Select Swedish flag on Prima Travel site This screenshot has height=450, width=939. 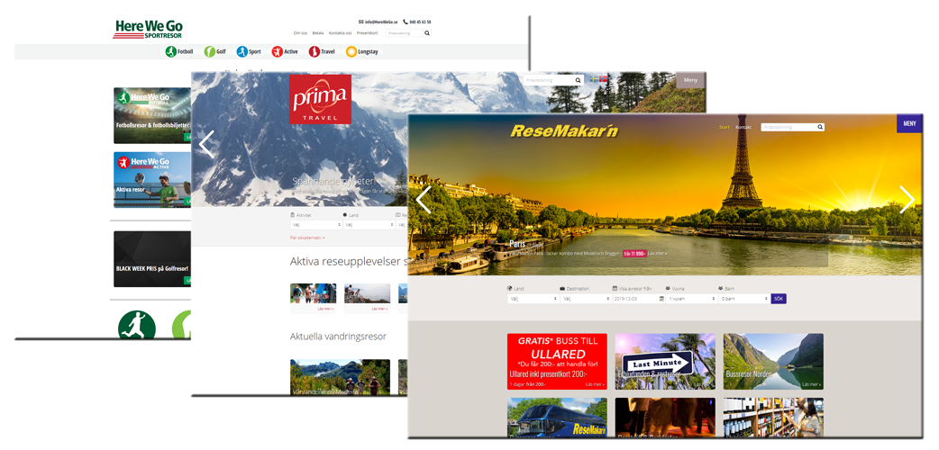click(594, 79)
